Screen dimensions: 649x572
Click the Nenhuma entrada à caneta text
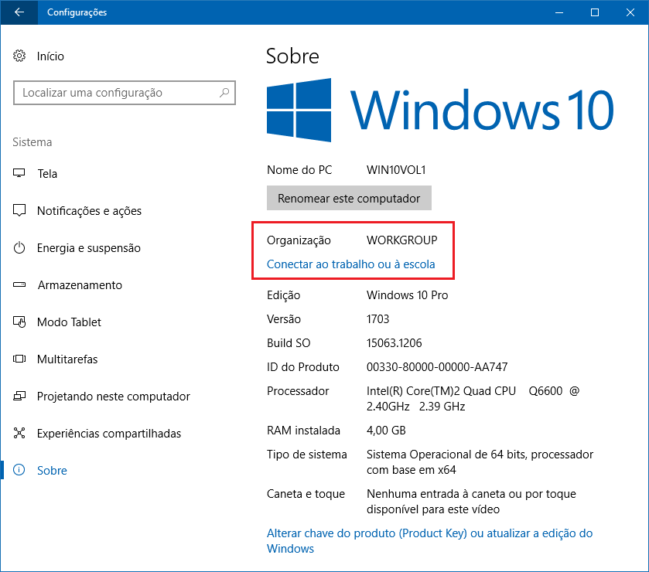[471, 502]
